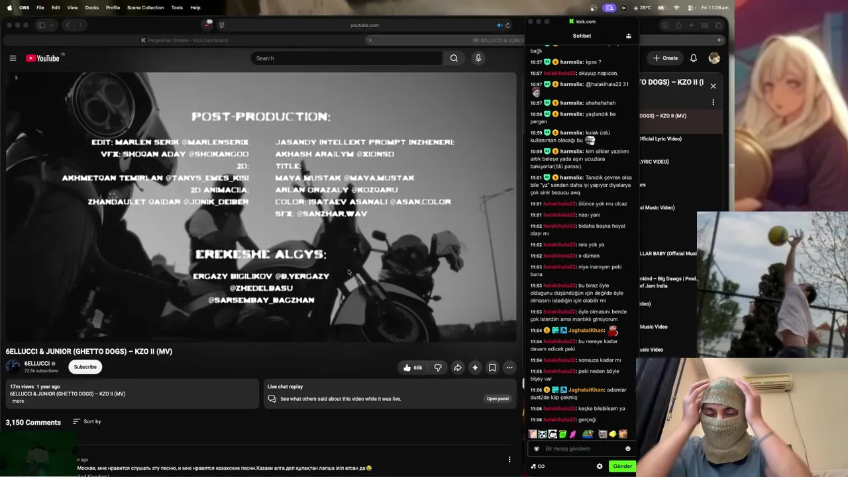Click the video title below the player
Screen dimensions: 848x477
click(89, 352)
